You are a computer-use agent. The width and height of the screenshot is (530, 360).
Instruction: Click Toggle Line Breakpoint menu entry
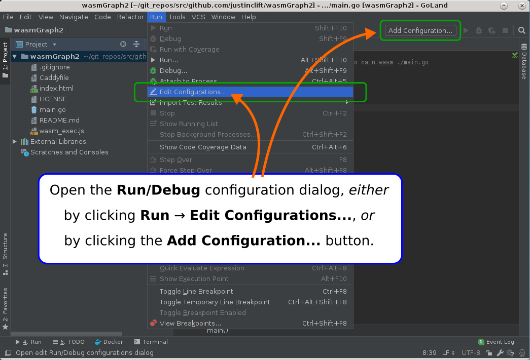pyautogui.click(x=250, y=292)
